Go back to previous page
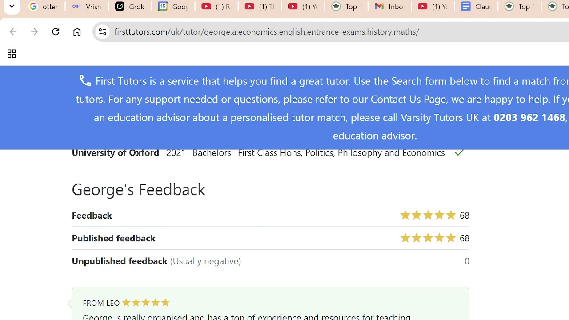This screenshot has height=320, width=569. [13, 32]
